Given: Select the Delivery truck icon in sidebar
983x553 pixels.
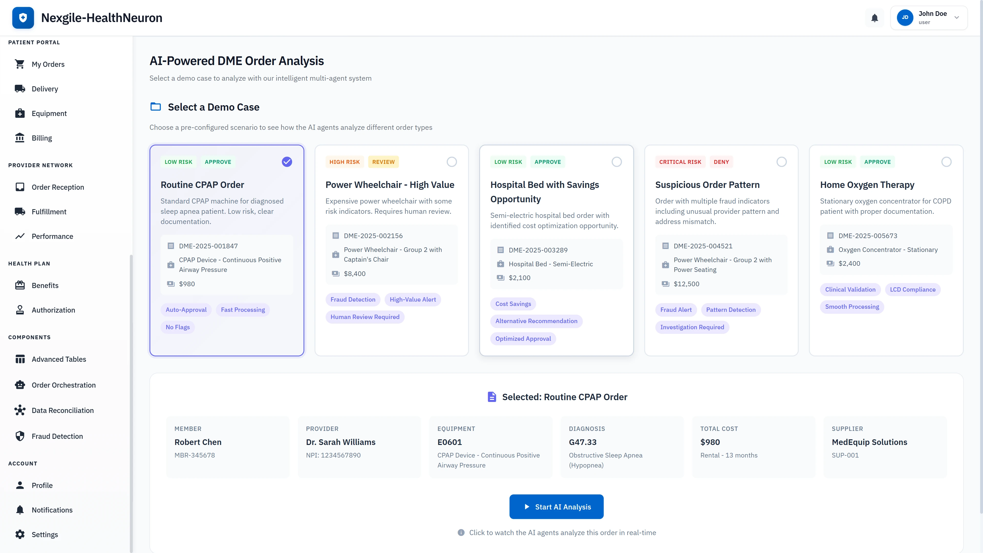Looking at the screenshot, I should pos(45,89).
